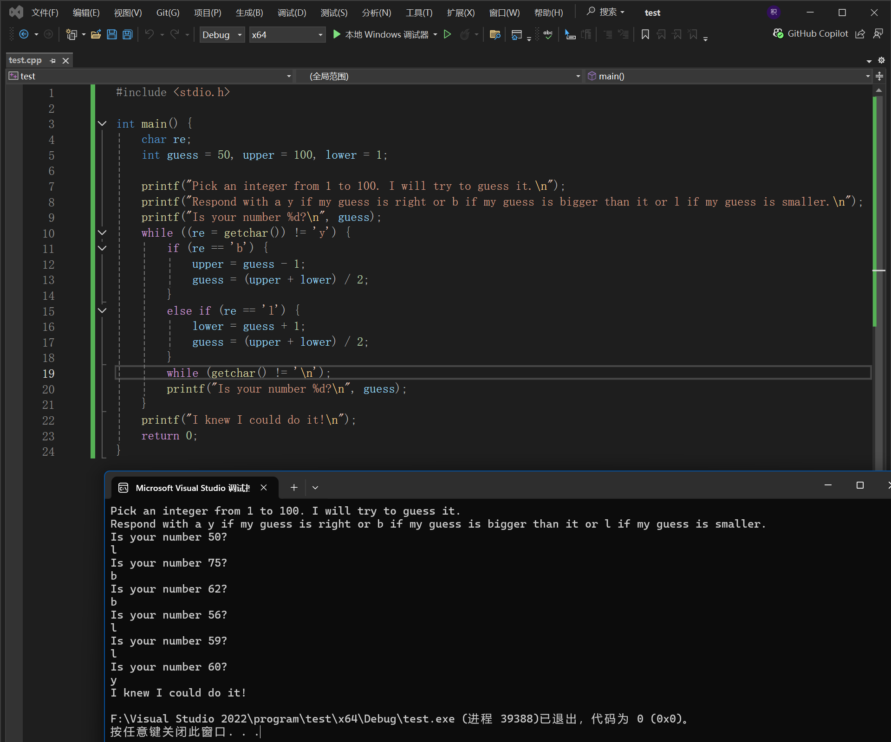
Task: Start without debugging using hollow play icon
Action: coord(447,34)
